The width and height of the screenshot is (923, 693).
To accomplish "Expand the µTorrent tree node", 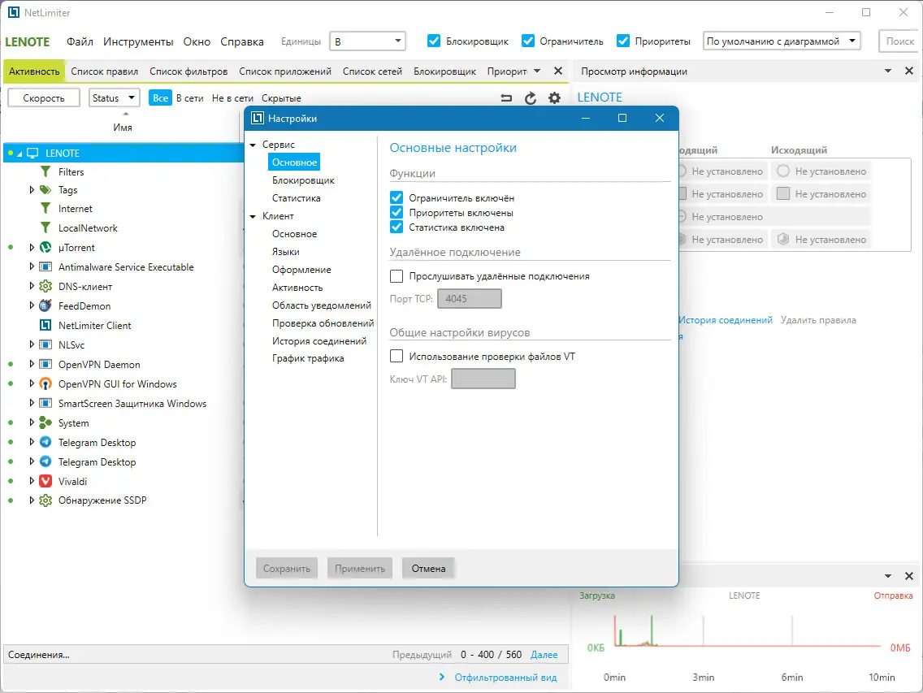I will click(32, 247).
